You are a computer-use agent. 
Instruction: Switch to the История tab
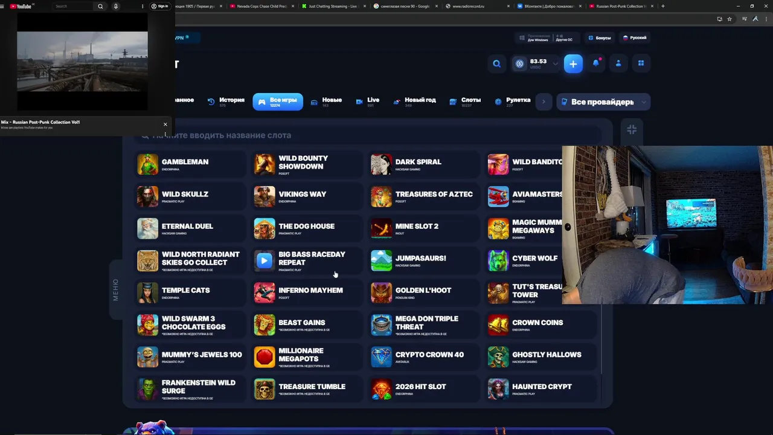tap(226, 101)
